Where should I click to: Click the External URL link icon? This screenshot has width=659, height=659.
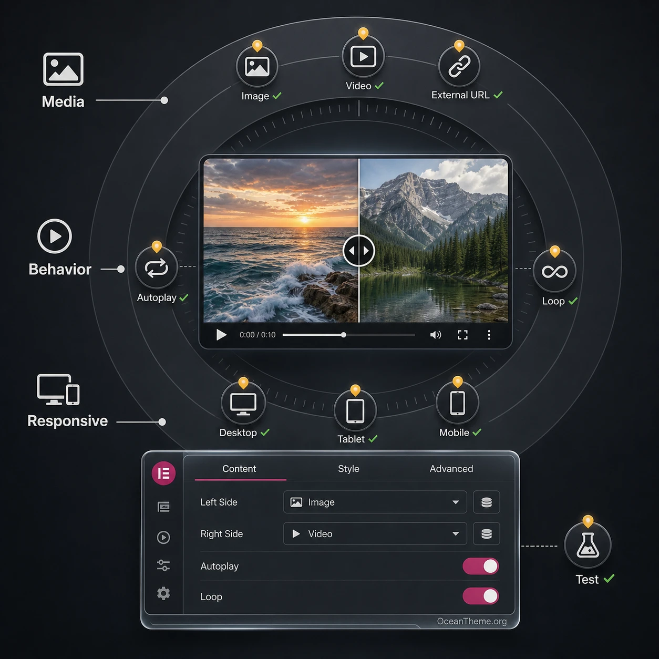(x=459, y=66)
